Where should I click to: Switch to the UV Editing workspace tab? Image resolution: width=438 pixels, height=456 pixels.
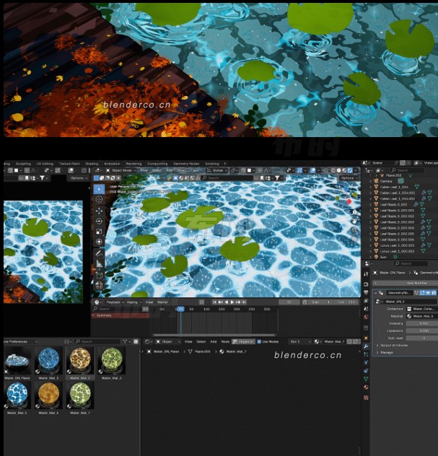click(x=45, y=164)
